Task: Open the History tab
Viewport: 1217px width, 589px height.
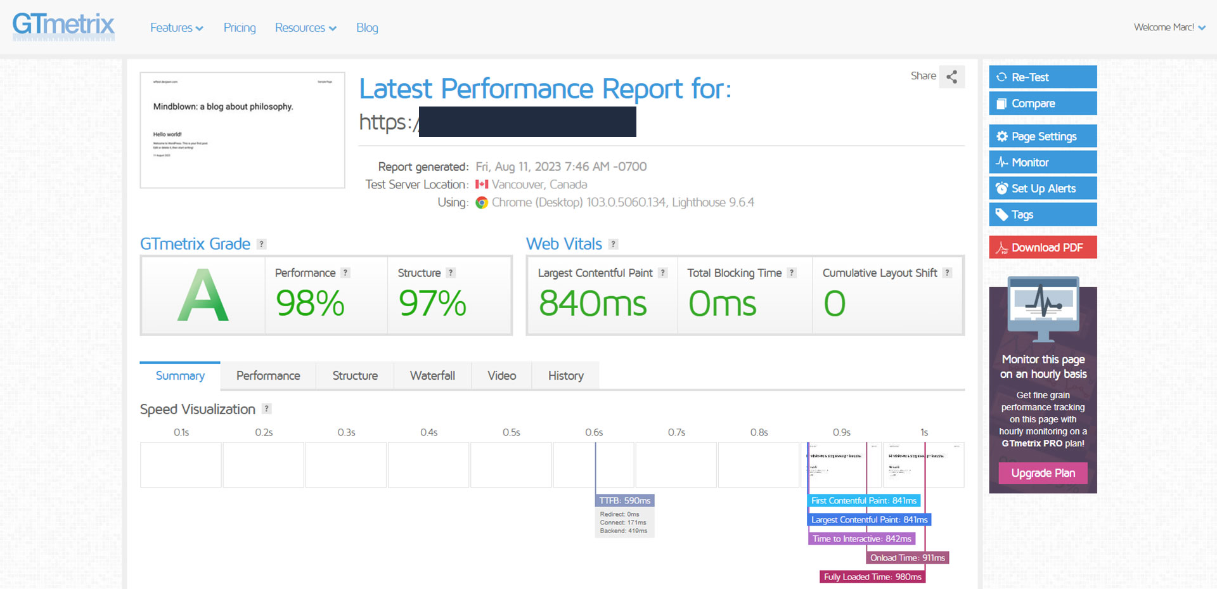Action: point(565,376)
